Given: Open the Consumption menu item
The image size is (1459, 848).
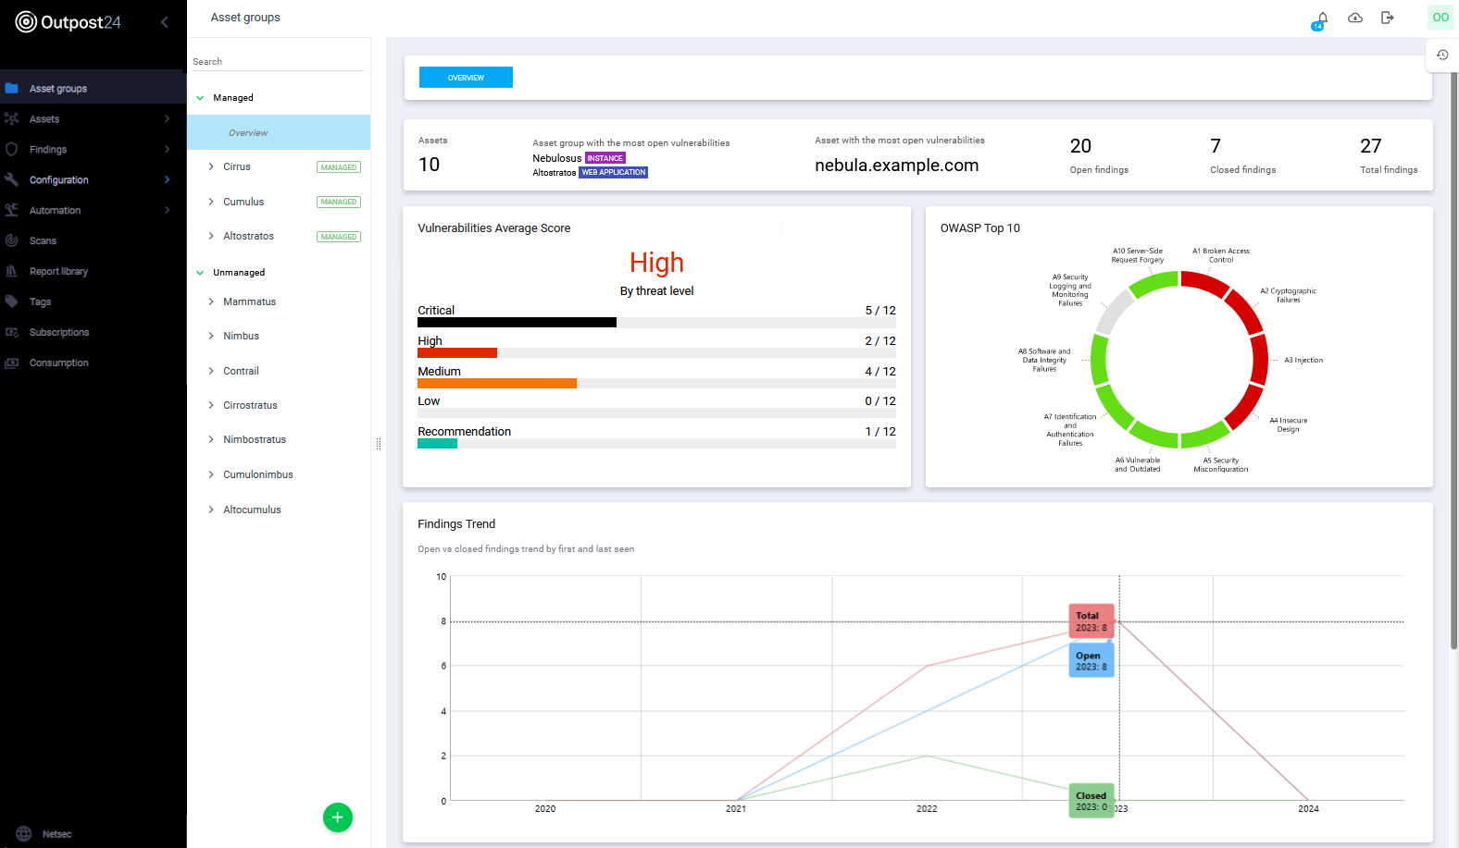Looking at the screenshot, I should point(93,363).
